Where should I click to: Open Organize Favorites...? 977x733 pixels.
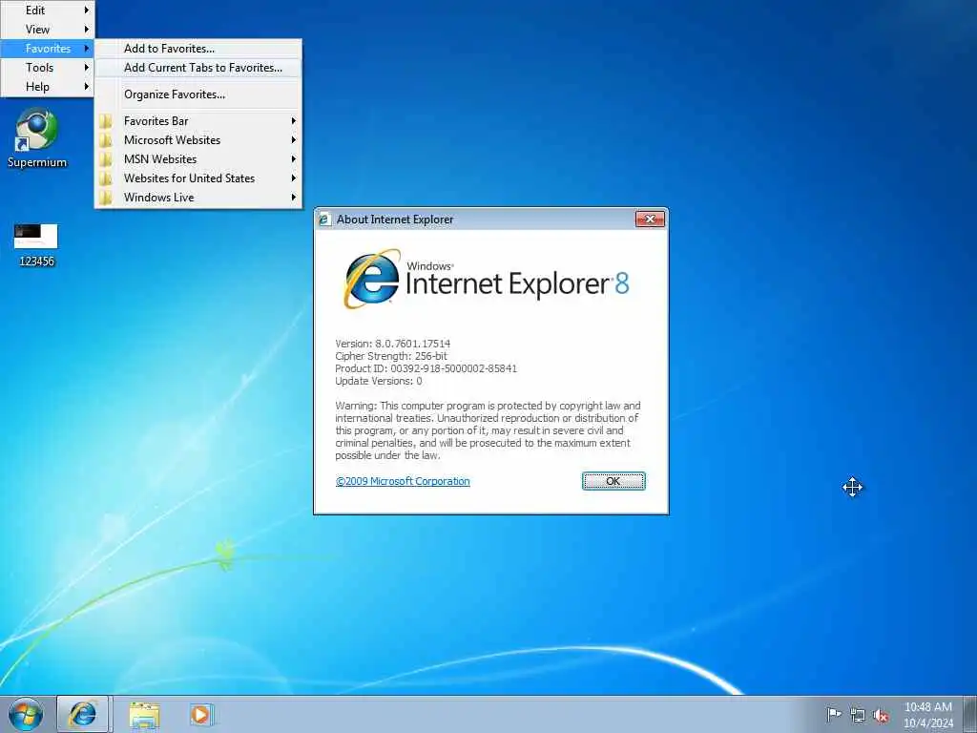pos(198,94)
